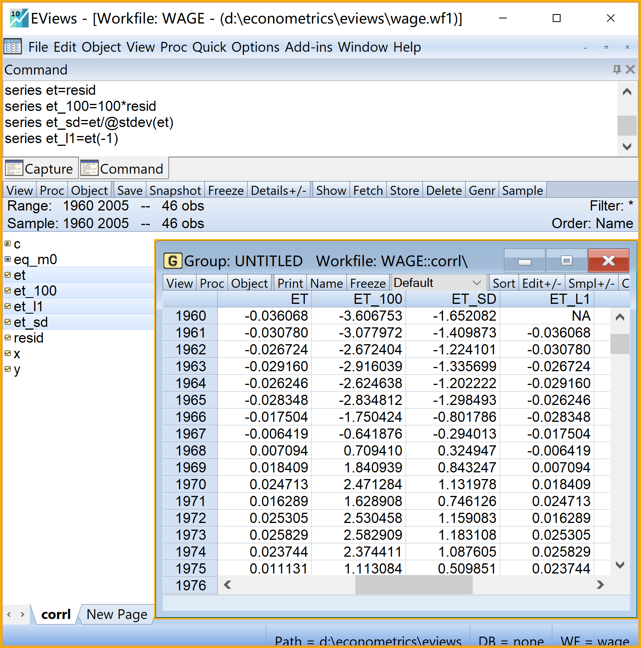Screen dimensions: 641x648
Task: Toggle Details+/- in workfile toolbar
Action: [x=279, y=191]
